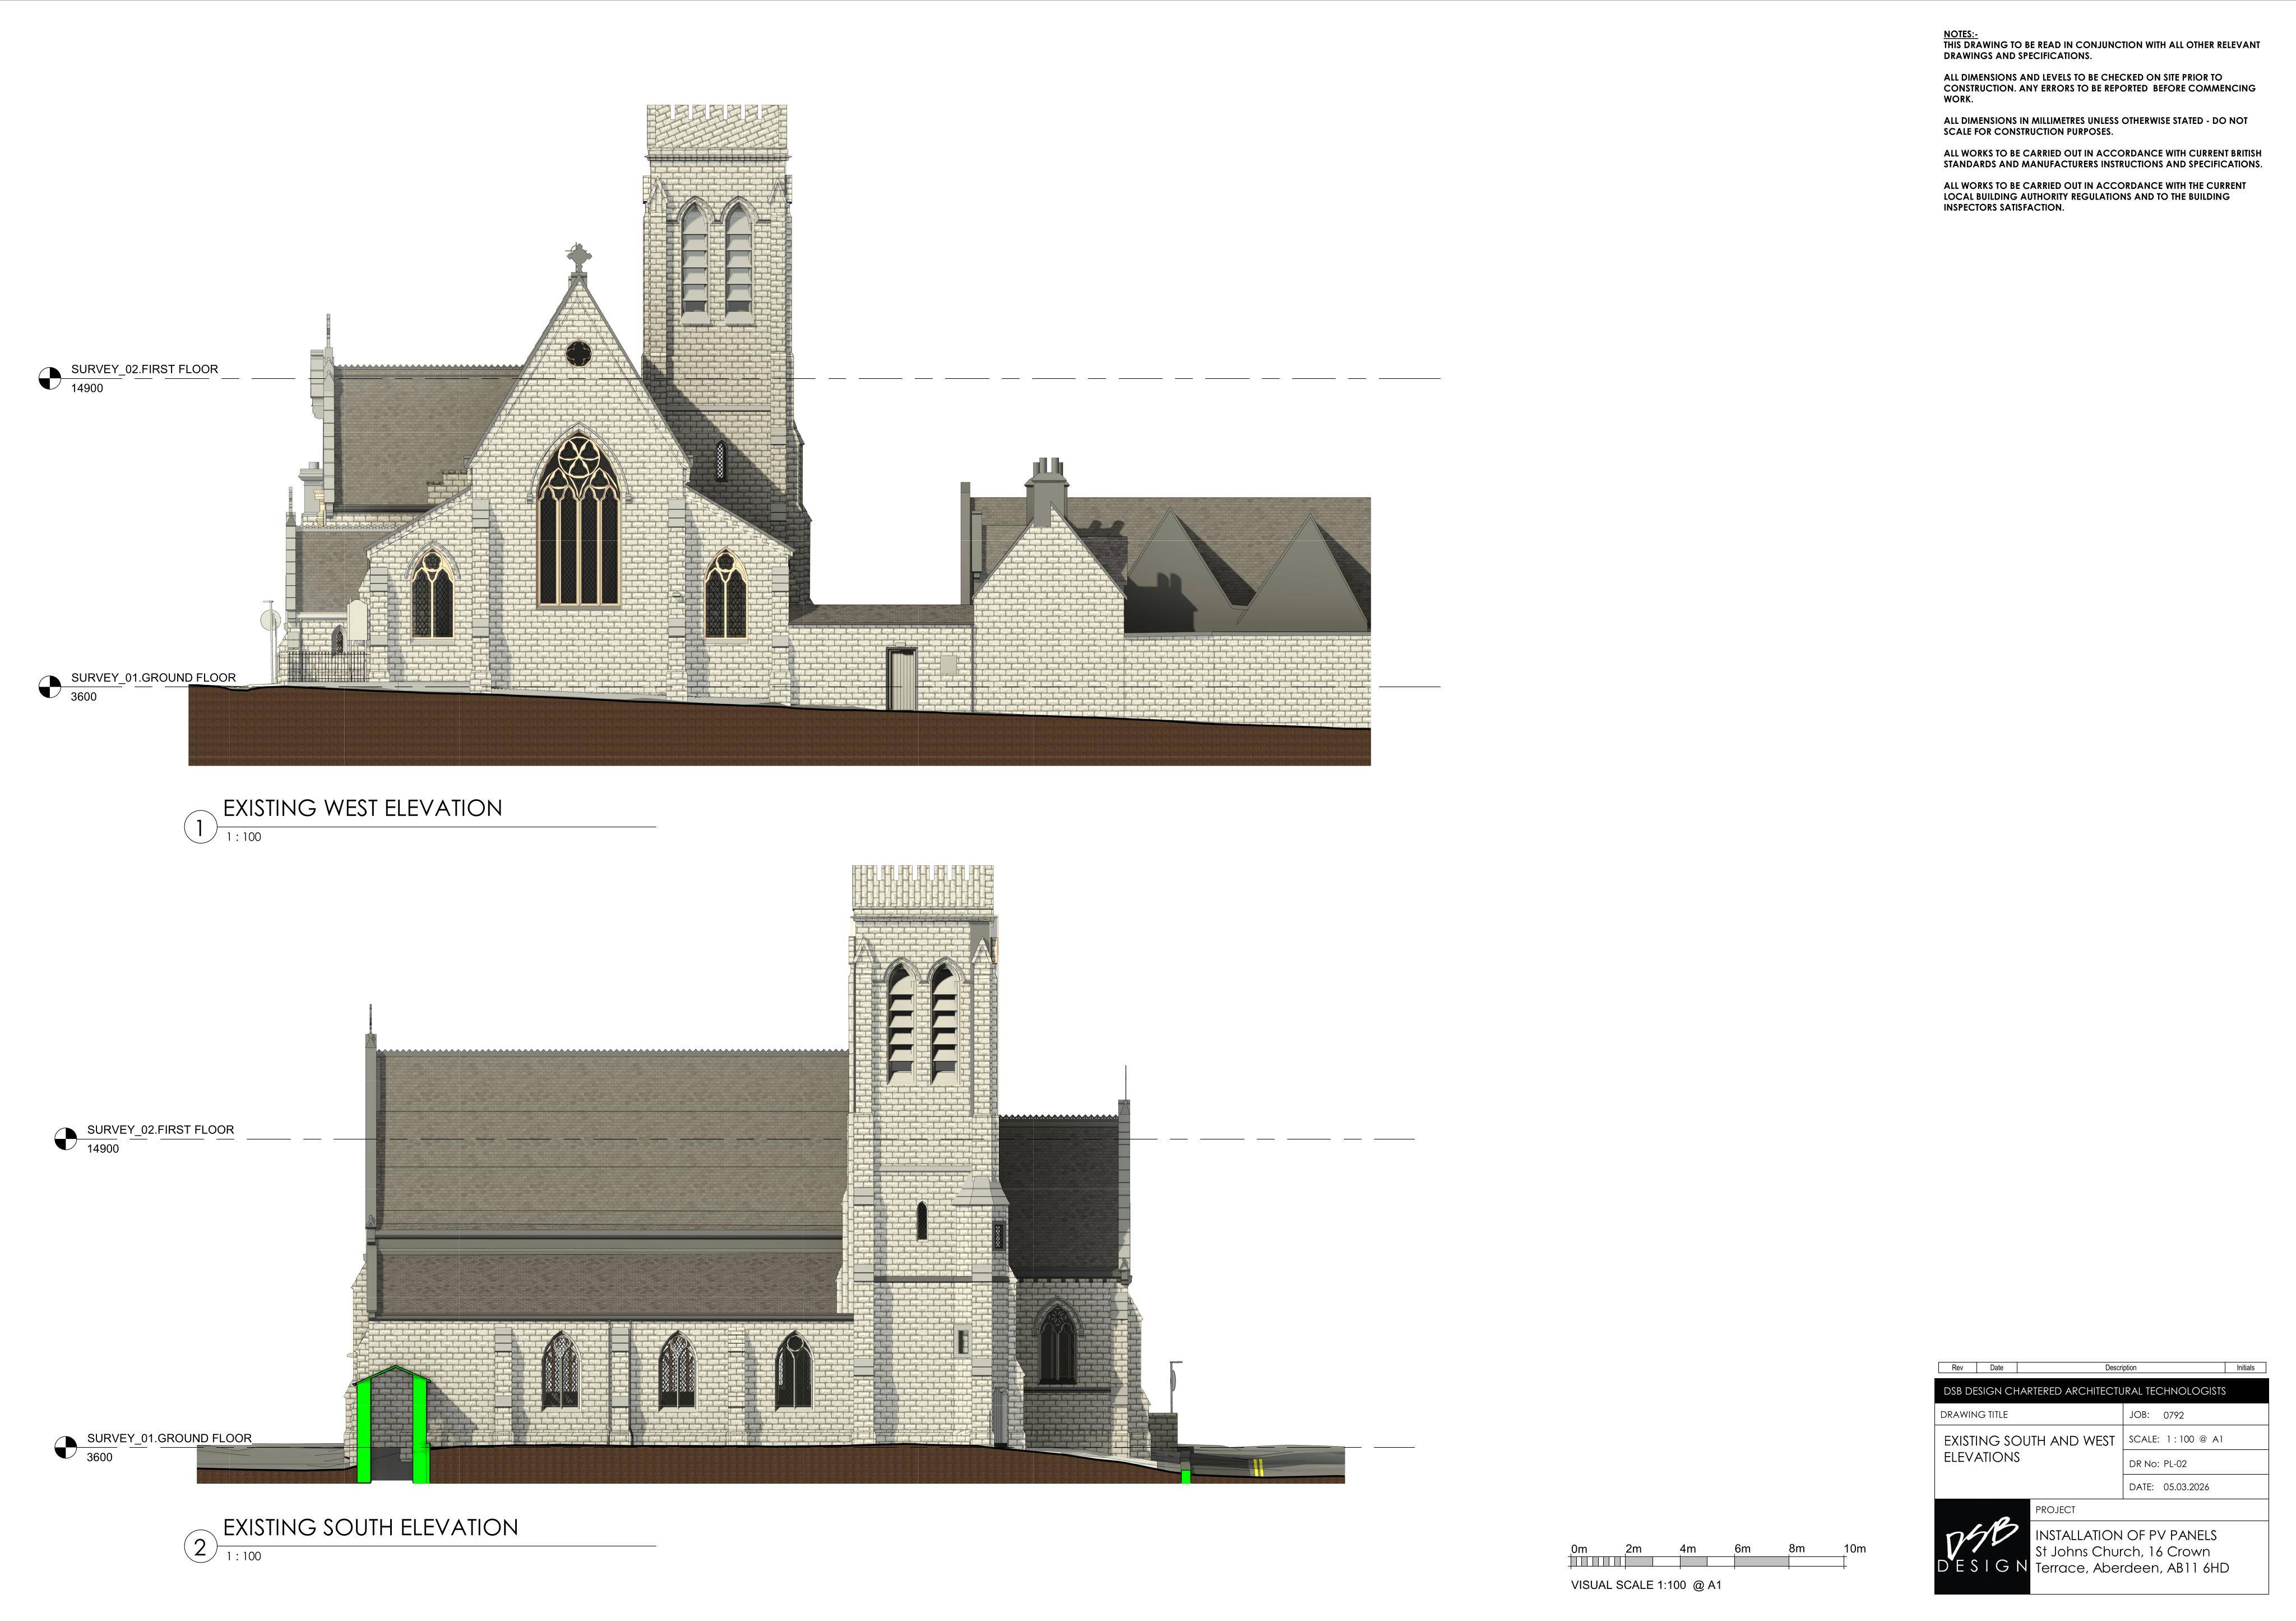Click the '14900' level value in West Elevation

pos(87,388)
